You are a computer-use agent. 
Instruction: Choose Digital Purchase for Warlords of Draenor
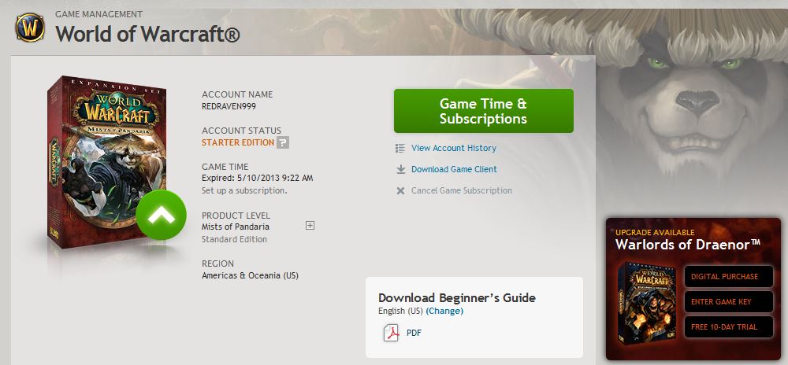[x=724, y=277]
